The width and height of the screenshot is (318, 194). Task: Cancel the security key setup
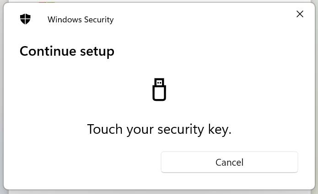[229, 162]
